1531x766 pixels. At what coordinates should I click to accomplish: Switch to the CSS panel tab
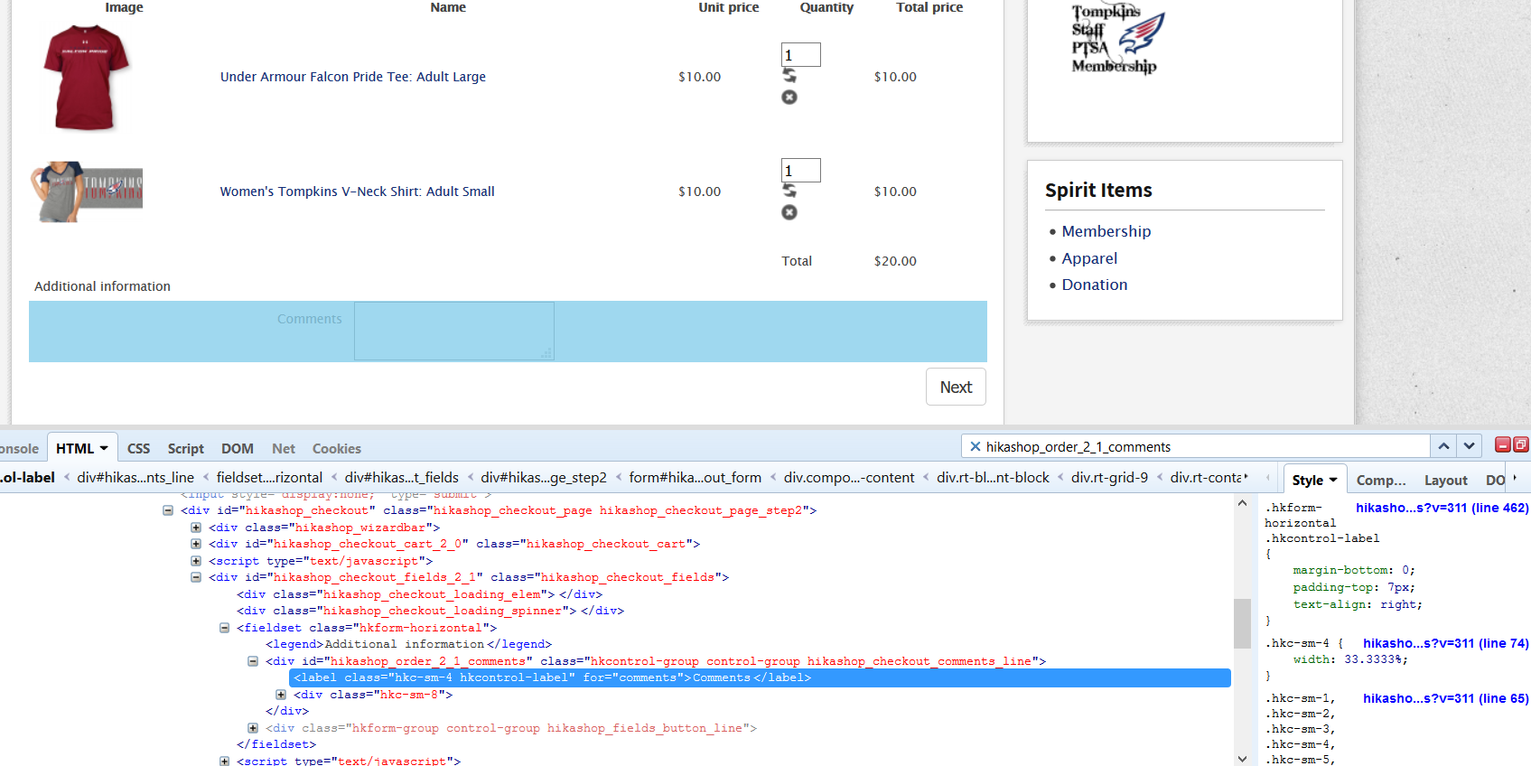click(138, 448)
